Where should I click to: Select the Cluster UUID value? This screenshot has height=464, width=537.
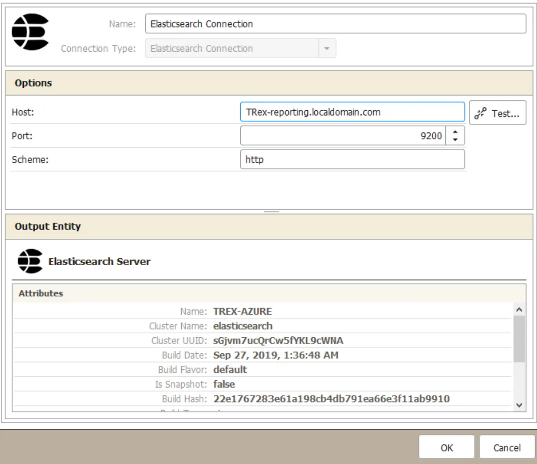click(278, 341)
